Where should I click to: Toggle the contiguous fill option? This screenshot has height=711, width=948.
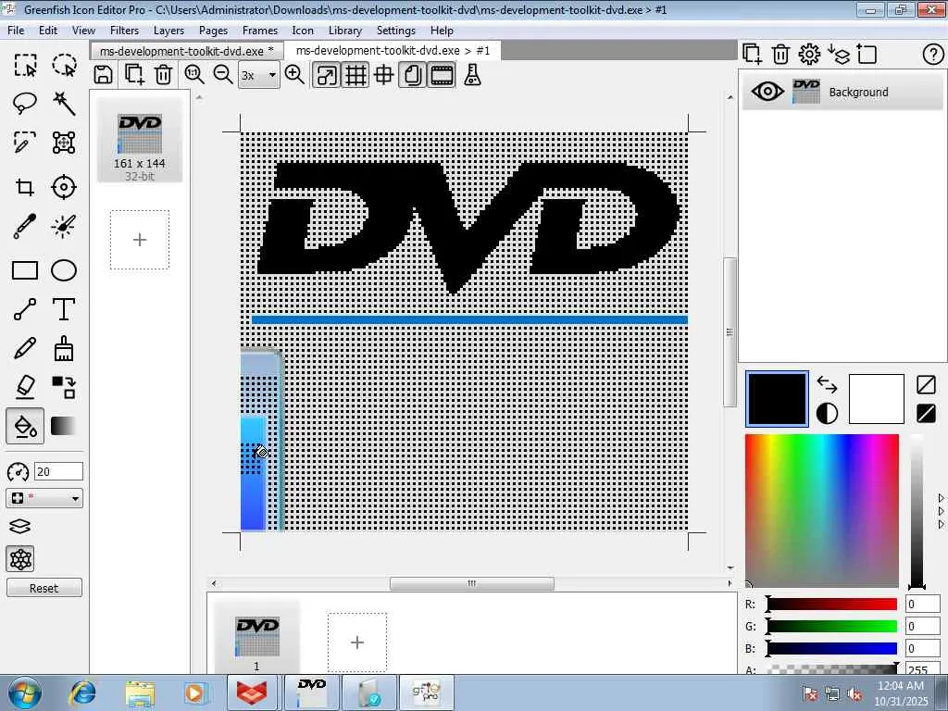pyautogui.click(x=20, y=559)
